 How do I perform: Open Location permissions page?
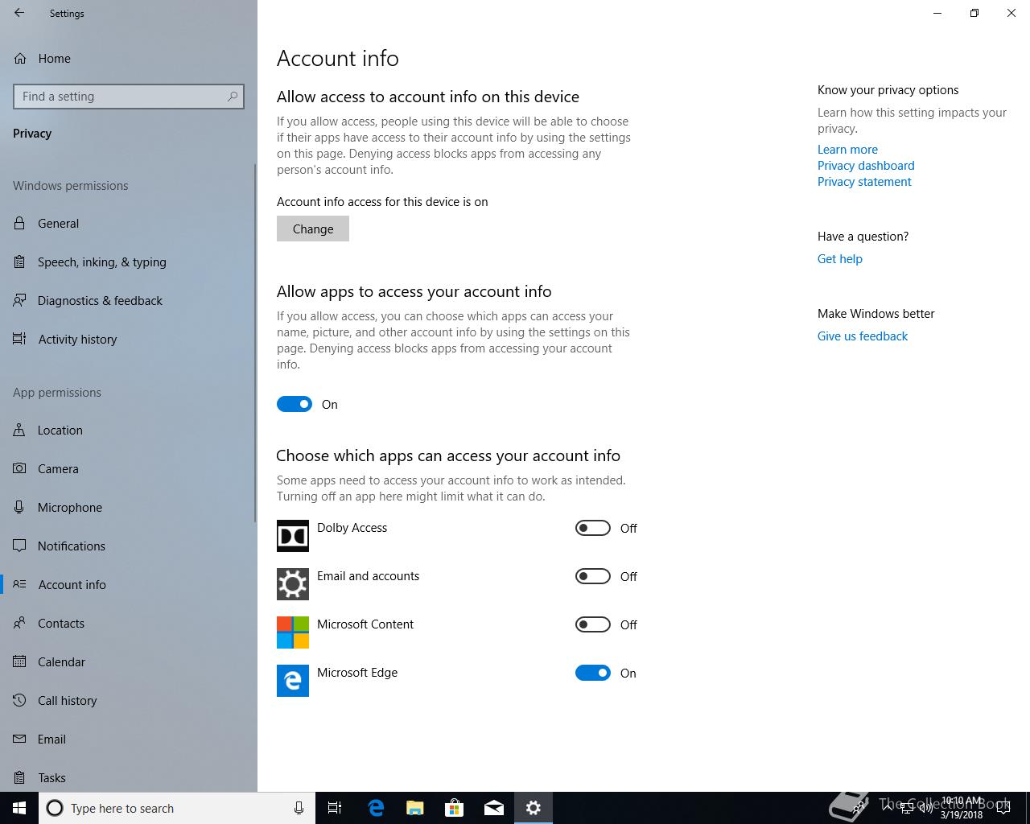[127, 430]
